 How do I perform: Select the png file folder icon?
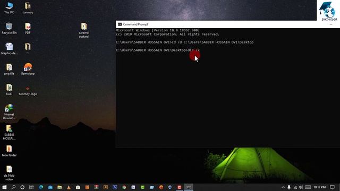click(9, 70)
